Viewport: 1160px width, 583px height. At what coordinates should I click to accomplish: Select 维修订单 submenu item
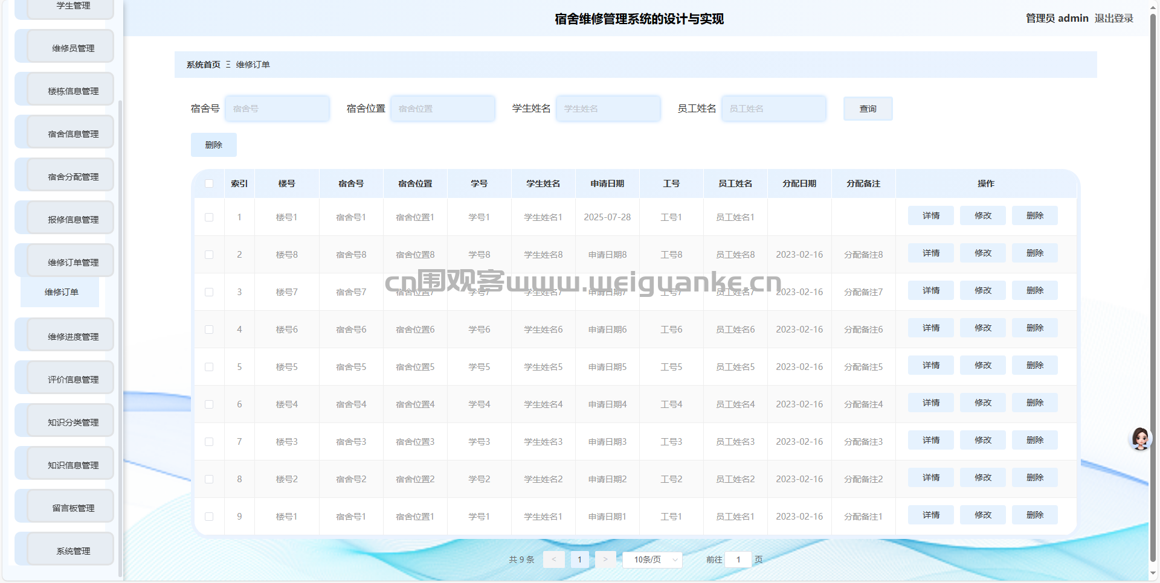point(60,292)
